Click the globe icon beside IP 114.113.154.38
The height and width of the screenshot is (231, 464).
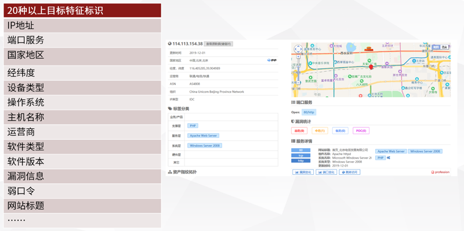(x=169, y=44)
